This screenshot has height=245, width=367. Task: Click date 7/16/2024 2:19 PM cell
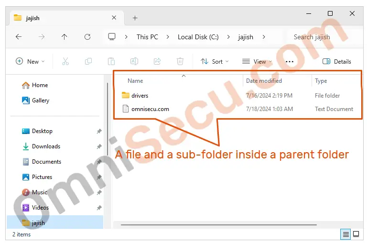tap(269, 96)
